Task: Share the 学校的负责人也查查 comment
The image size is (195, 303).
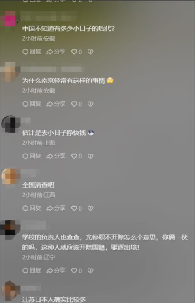Action: (56, 271)
